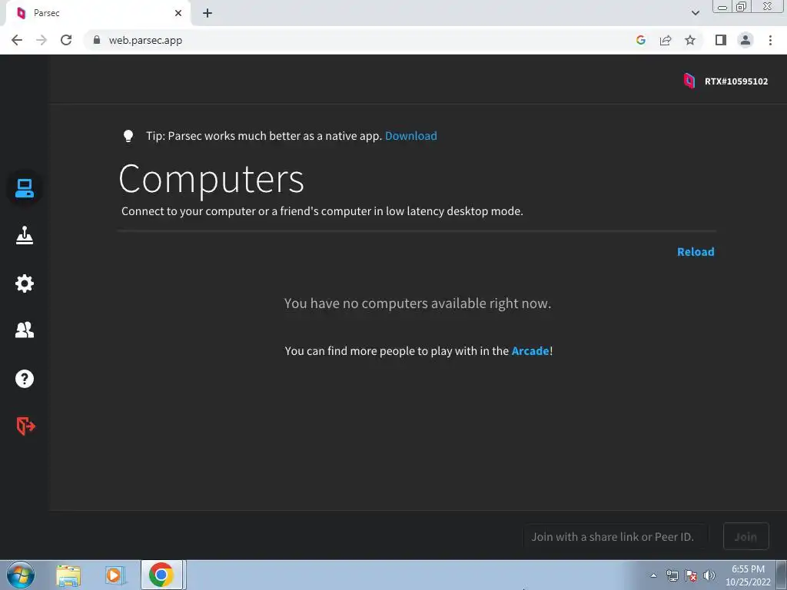The height and width of the screenshot is (590, 787).
Task: Click the Join button
Action: click(745, 536)
